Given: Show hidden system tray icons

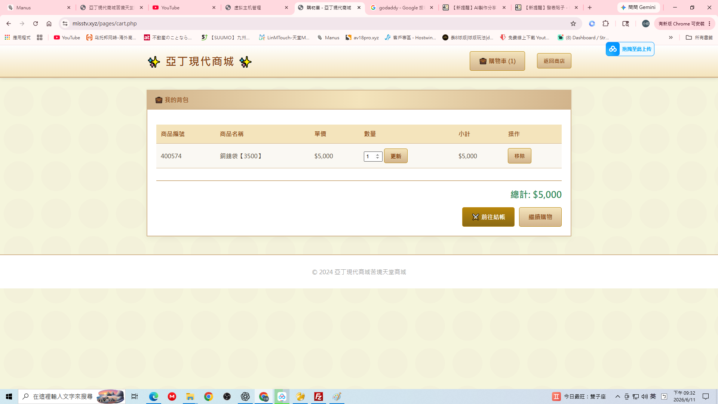Looking at the screenshot, I should pos(618,397).
